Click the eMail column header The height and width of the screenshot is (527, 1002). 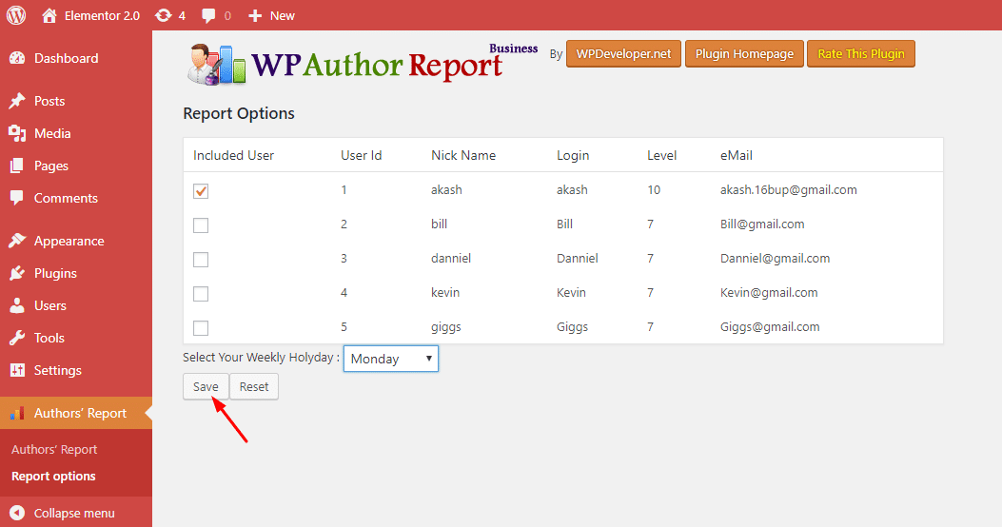(737, 155)
